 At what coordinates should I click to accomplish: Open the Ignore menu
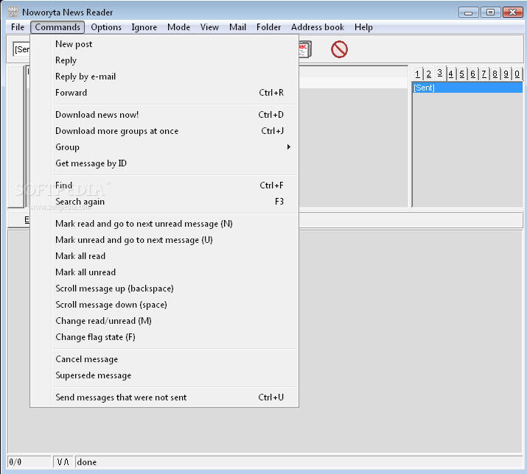144,27
